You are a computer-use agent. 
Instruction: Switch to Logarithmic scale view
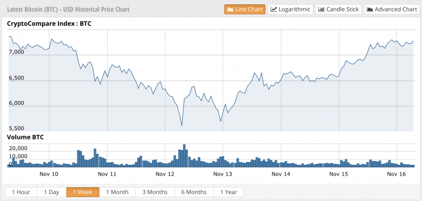pos(291,9)
